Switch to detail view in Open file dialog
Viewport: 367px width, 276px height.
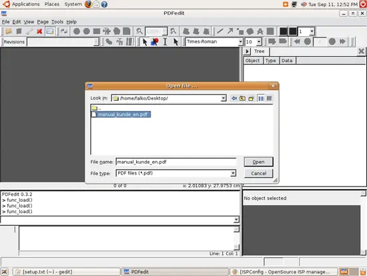269,98
